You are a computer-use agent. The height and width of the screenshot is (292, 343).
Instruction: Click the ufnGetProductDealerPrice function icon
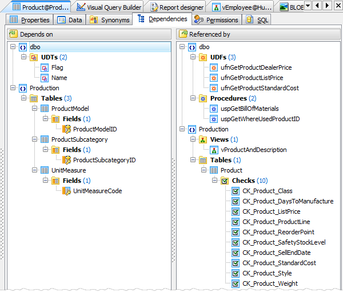point(214,67)
